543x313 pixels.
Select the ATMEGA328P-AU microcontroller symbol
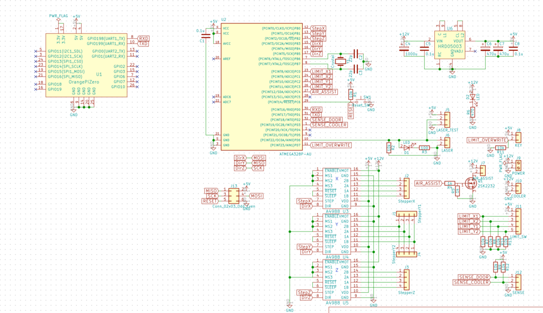pyautogui.click(x=261, y=87)
